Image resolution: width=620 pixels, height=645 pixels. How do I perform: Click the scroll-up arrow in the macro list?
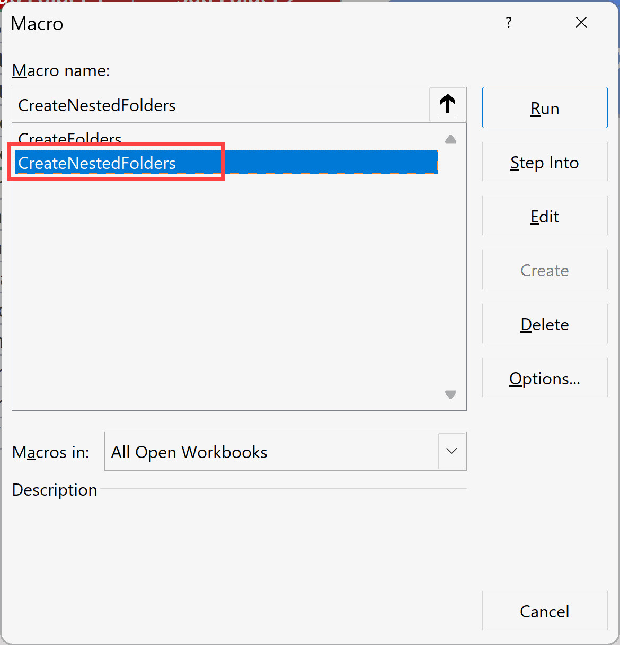(x=450, y=139)
